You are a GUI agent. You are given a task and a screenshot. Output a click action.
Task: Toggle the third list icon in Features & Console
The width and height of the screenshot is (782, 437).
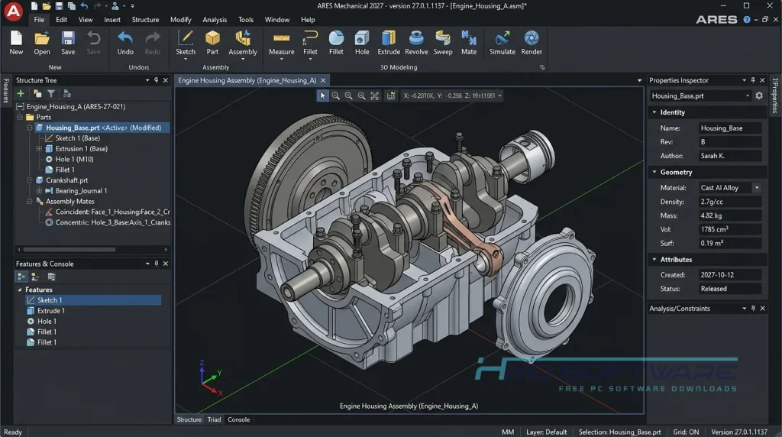[x=51, y=277]
